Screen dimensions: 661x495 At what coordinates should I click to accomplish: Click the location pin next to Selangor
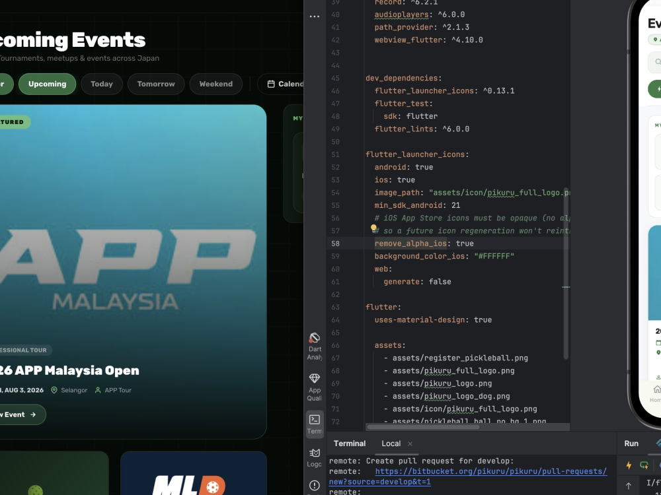(54, 390)
